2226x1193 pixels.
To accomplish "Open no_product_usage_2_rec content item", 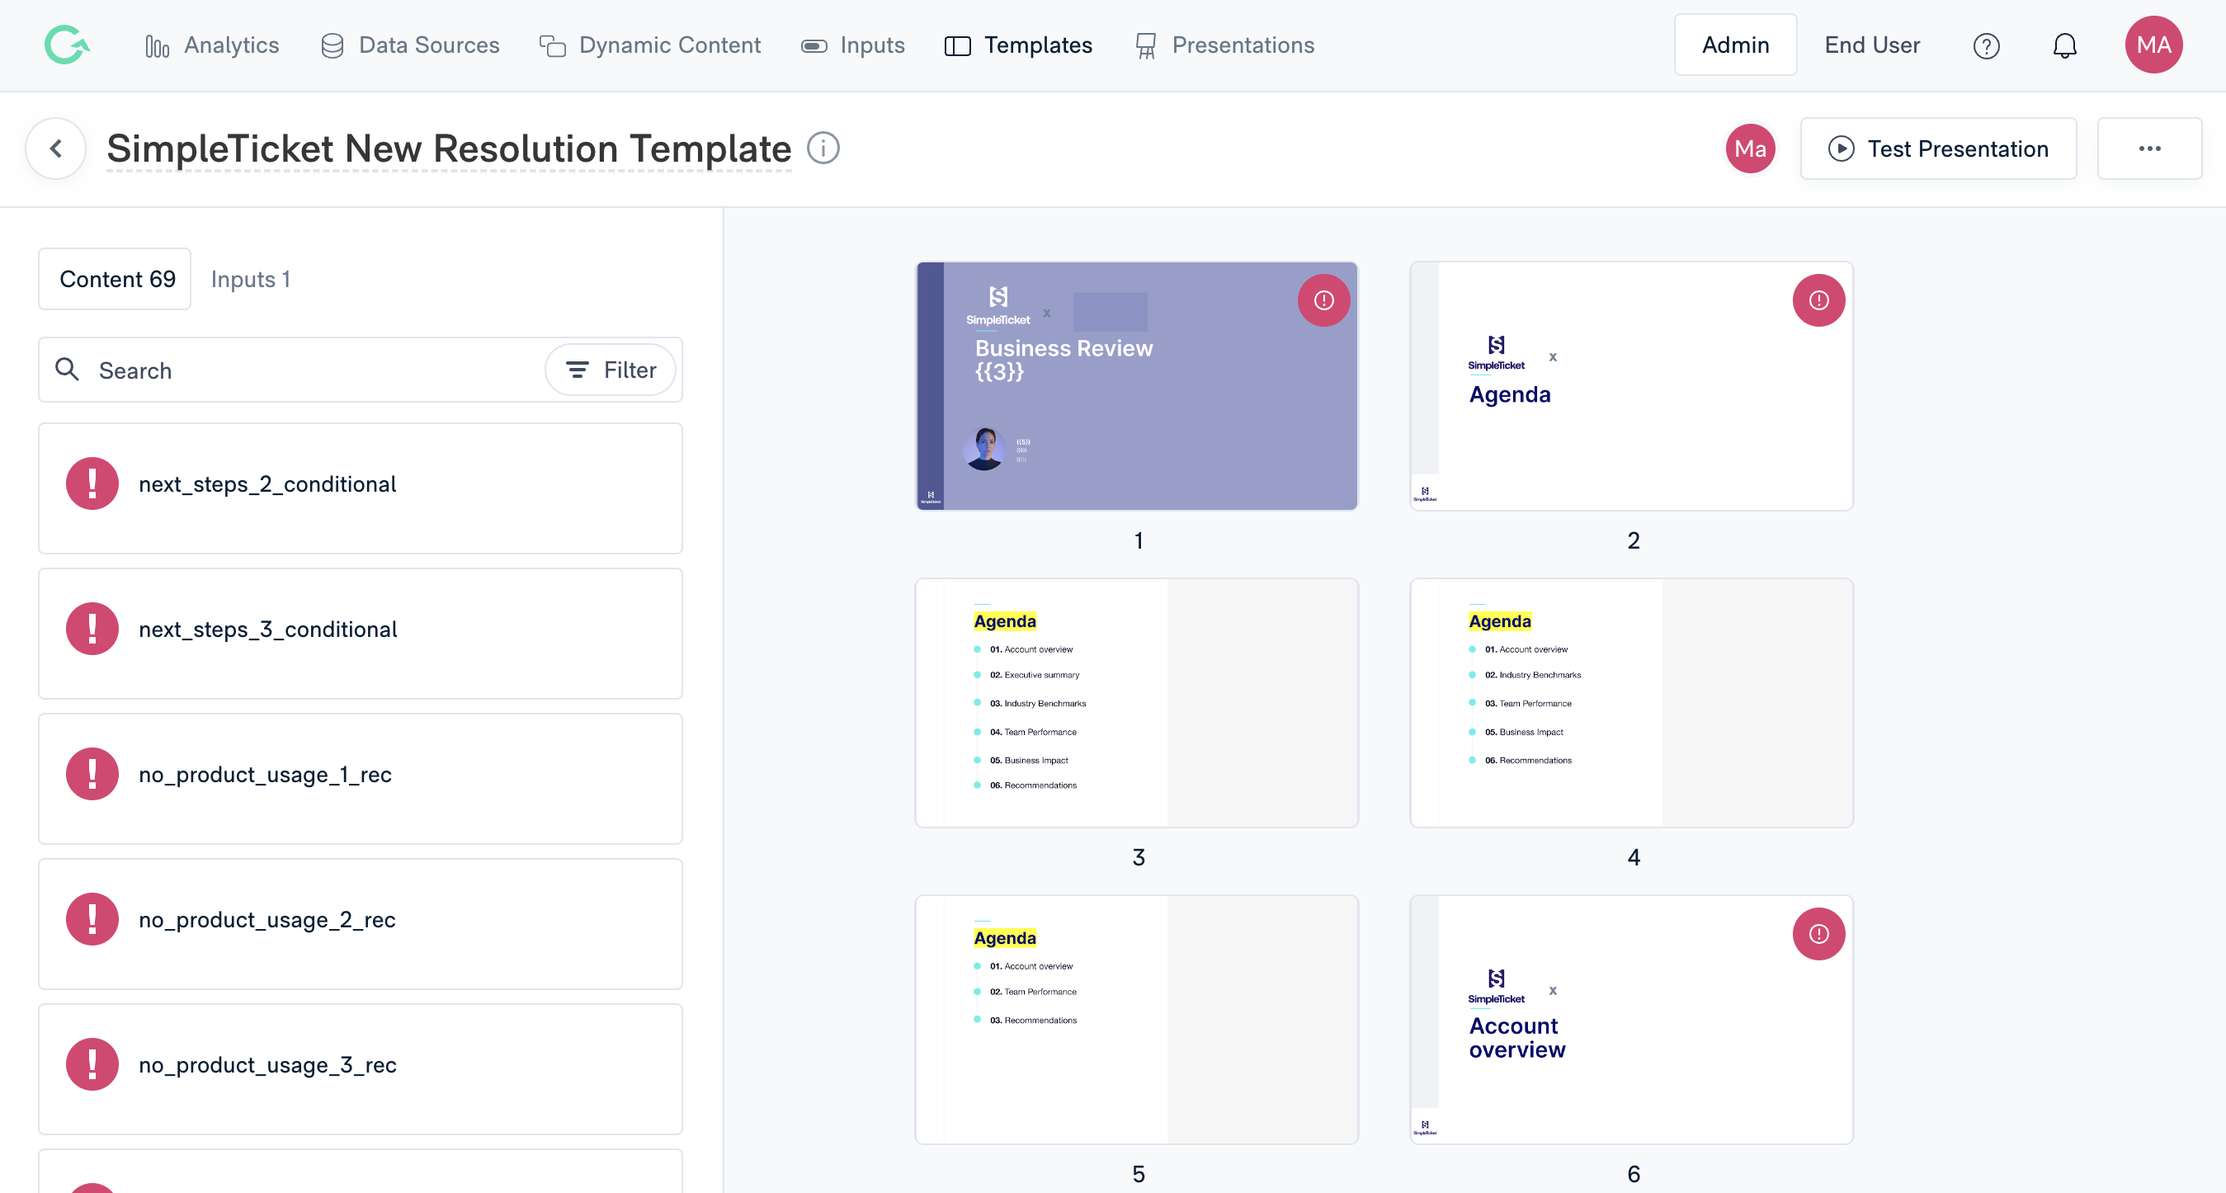I will (x=361, y=923).
